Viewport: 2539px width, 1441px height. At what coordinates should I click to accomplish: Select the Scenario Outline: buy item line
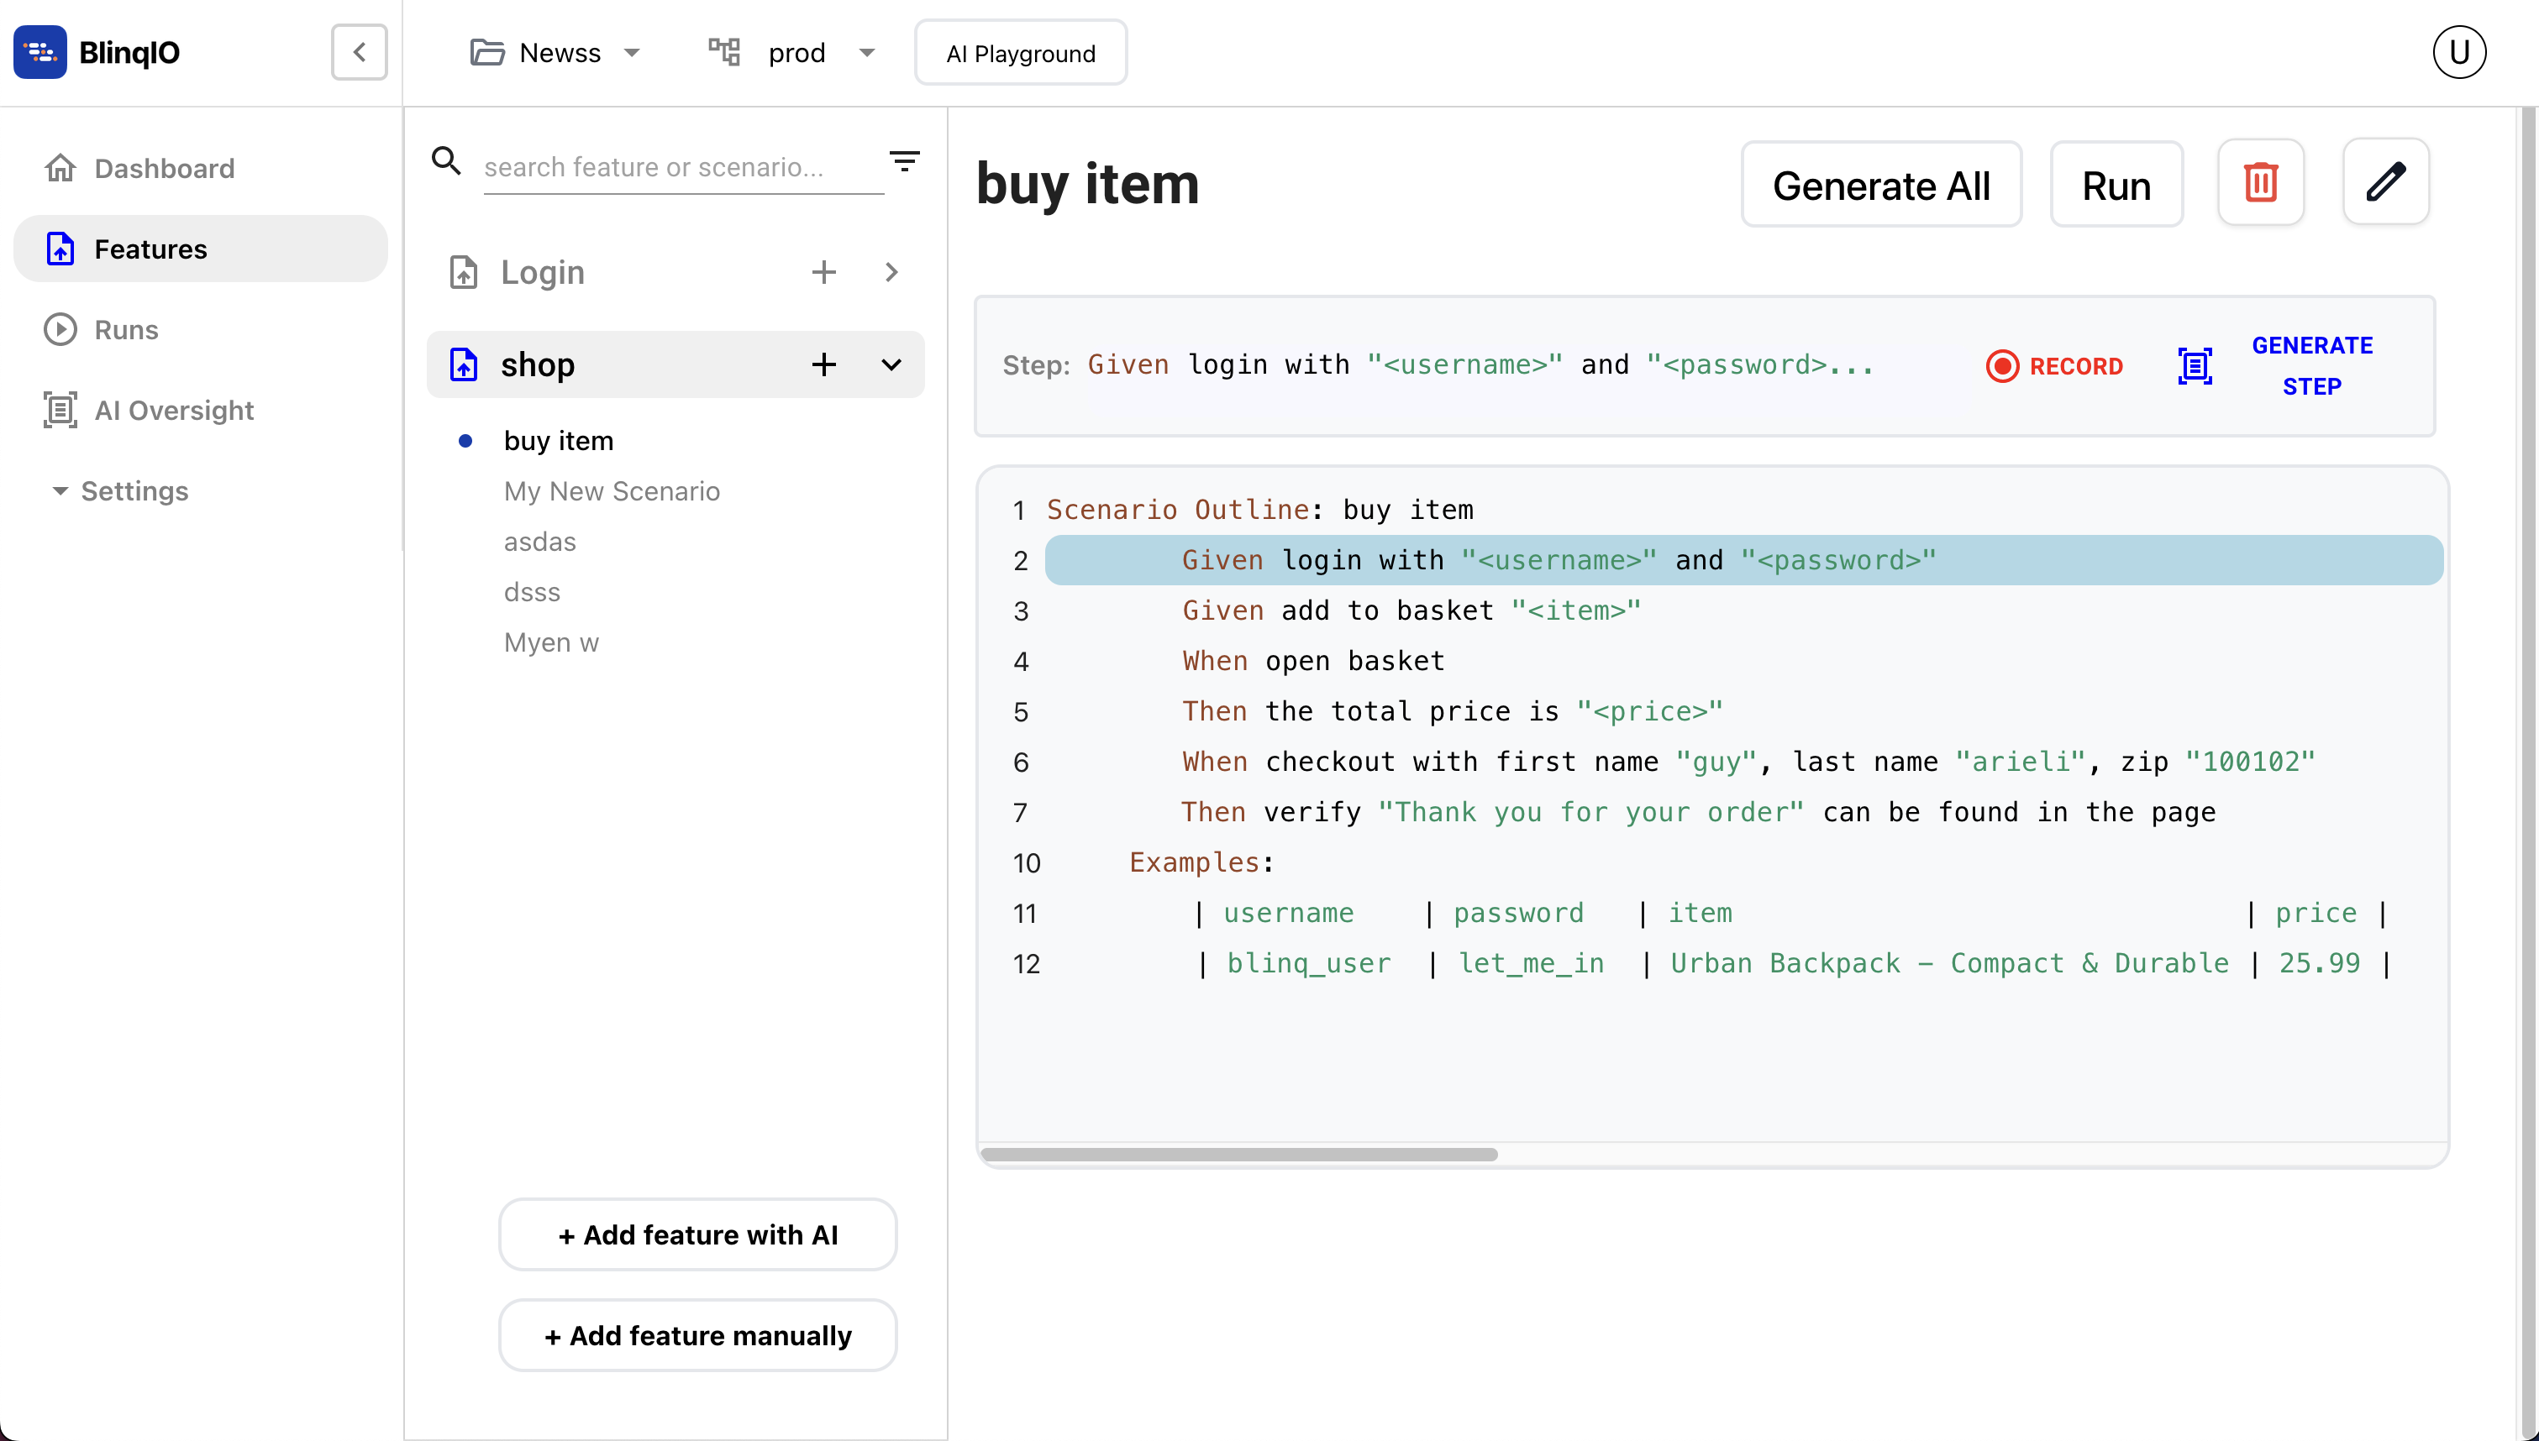[x=1259, y=510]
